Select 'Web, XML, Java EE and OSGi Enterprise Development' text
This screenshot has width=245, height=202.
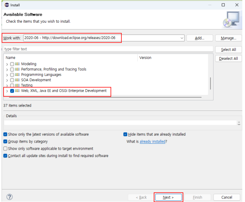[64, 91]
